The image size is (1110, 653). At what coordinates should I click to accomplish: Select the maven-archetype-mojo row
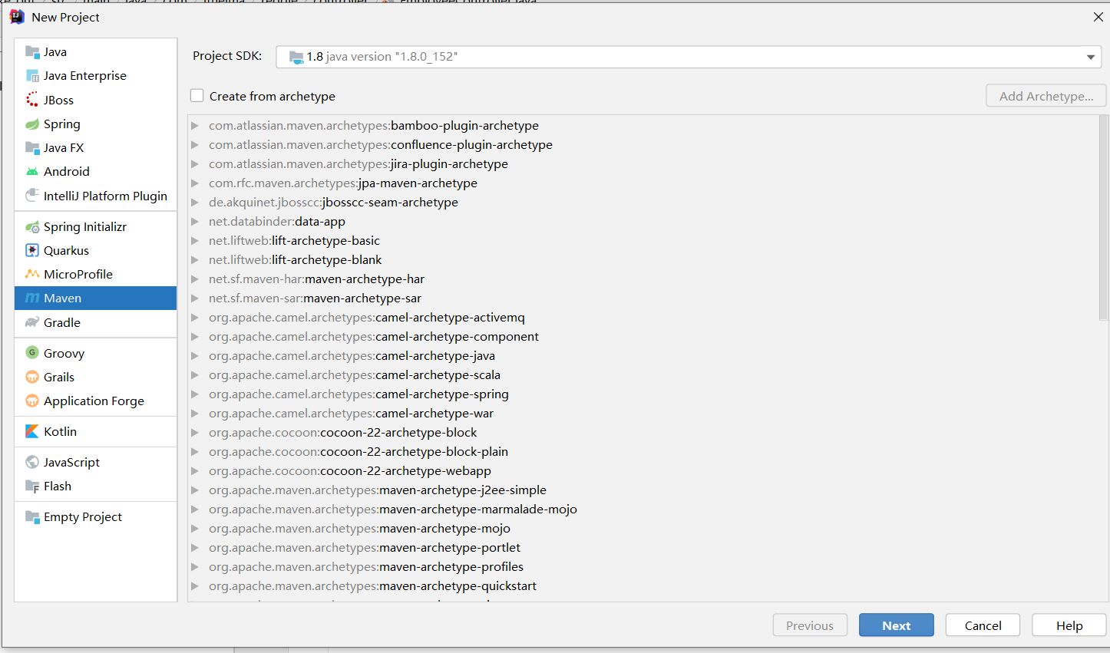tap(643, 529)
